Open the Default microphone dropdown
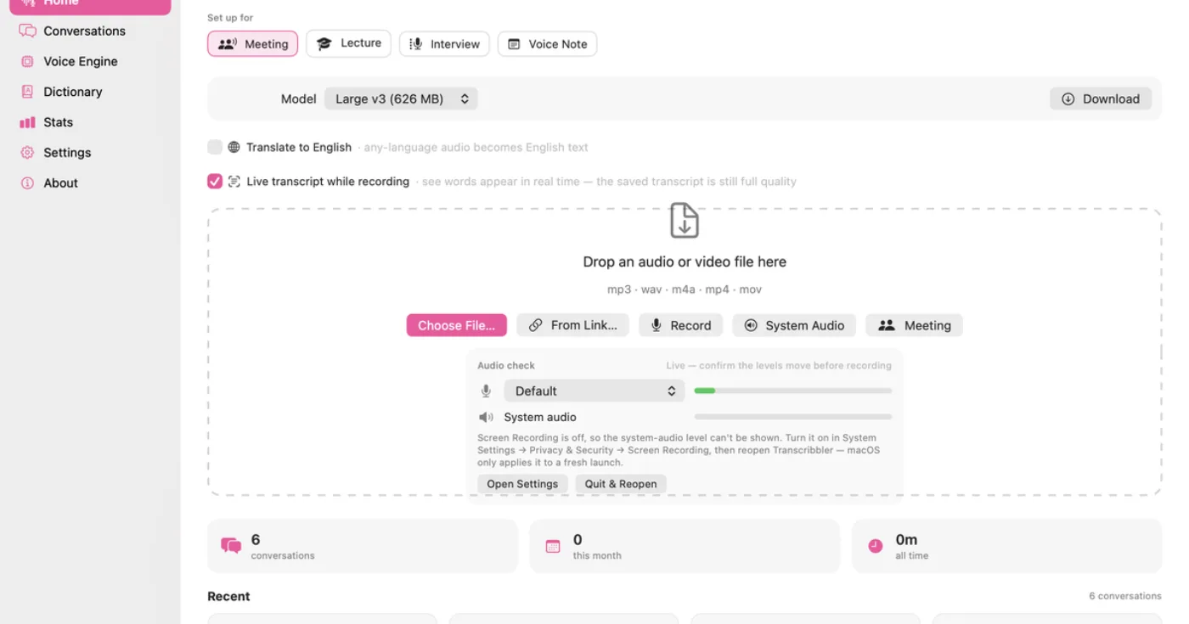 [594, 391]
